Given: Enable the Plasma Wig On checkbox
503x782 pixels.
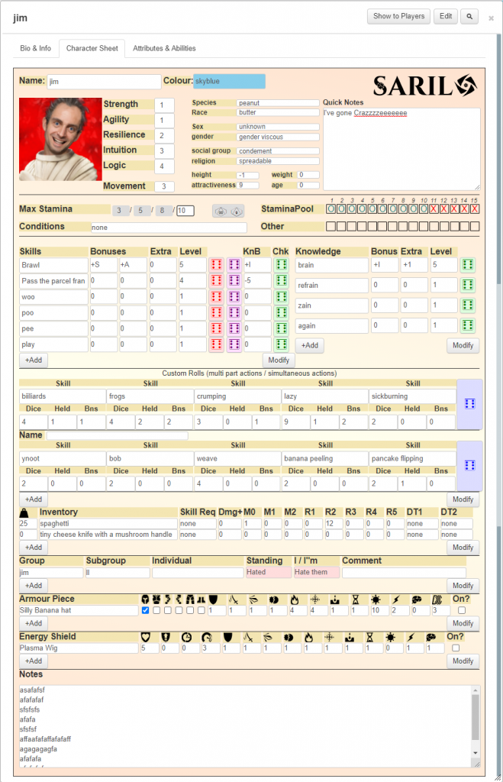Looking at the screenshot, I should tap(456, 648).
